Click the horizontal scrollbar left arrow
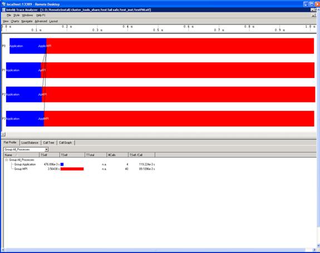This screenshot has height=253, width=320. point(3,250)
